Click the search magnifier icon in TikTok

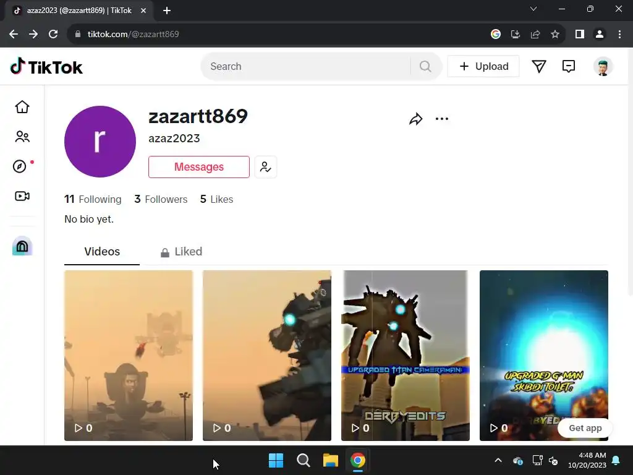coord(425,66)
